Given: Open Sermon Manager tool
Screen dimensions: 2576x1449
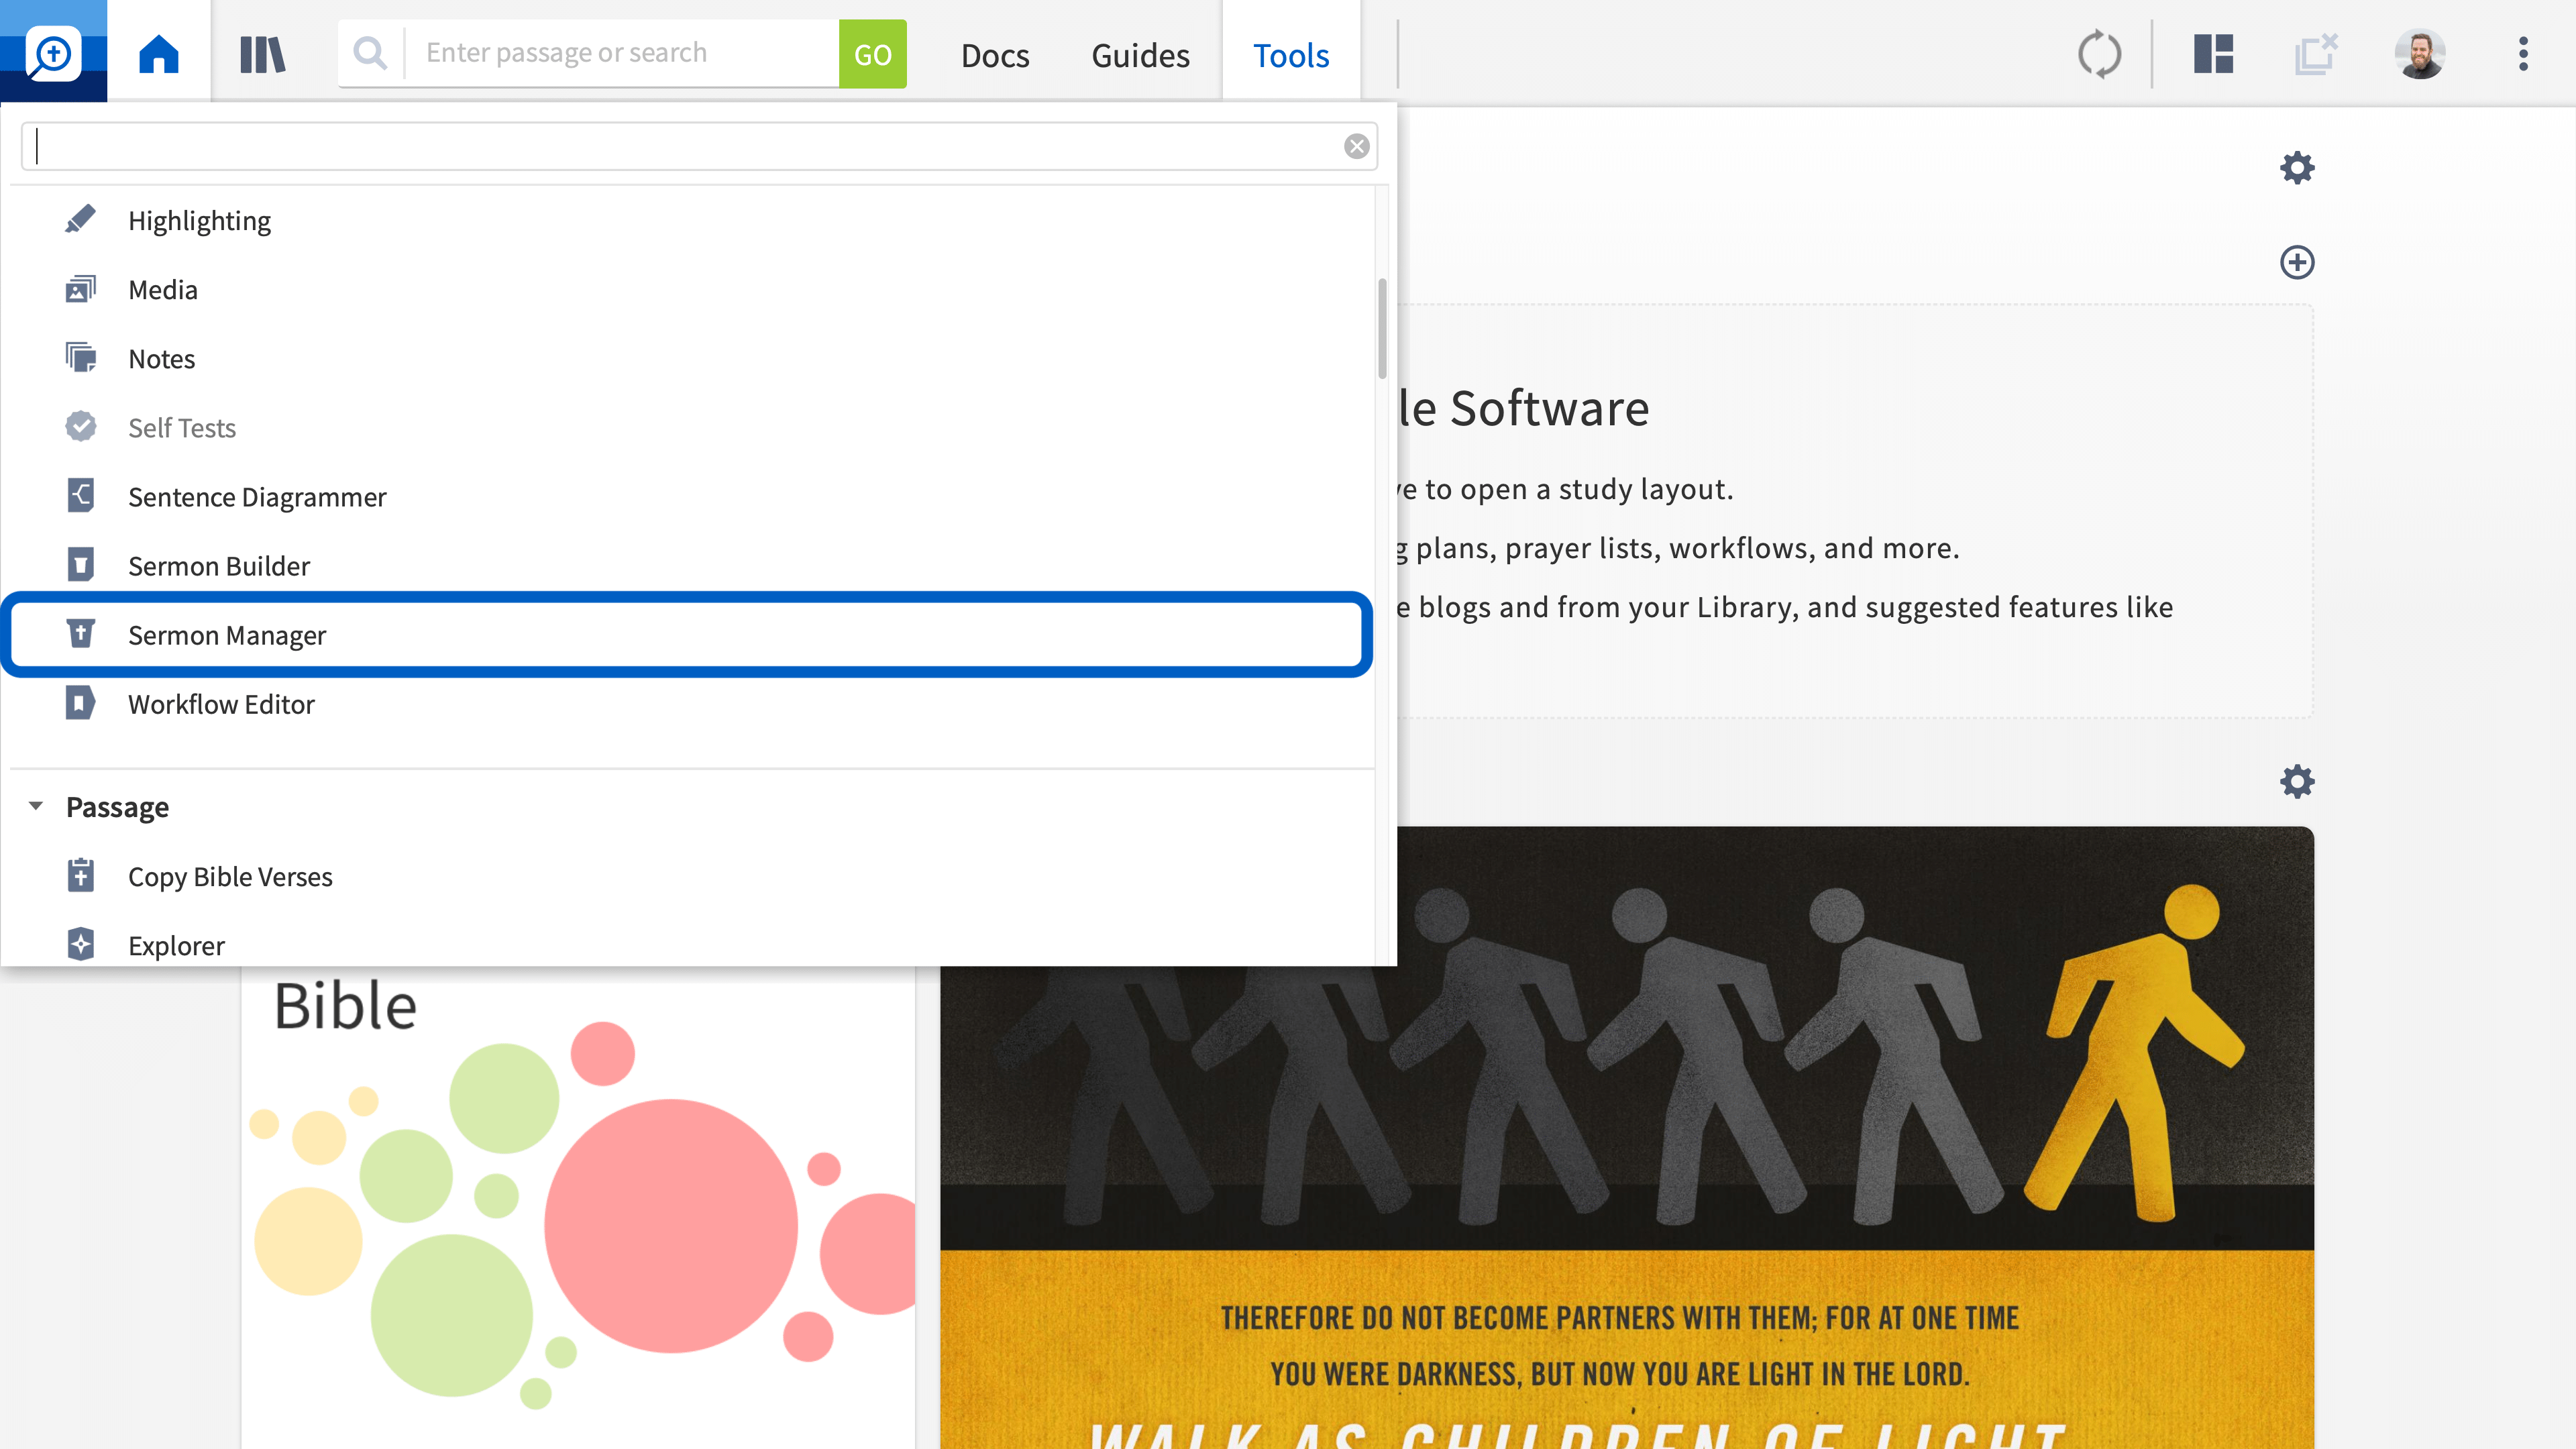Looking at the screenshot, I should pyautogui.click(x=687, y=635).
